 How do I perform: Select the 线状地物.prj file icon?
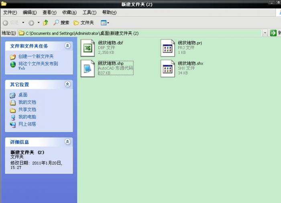pyautogui.click(x=167, y=47)
